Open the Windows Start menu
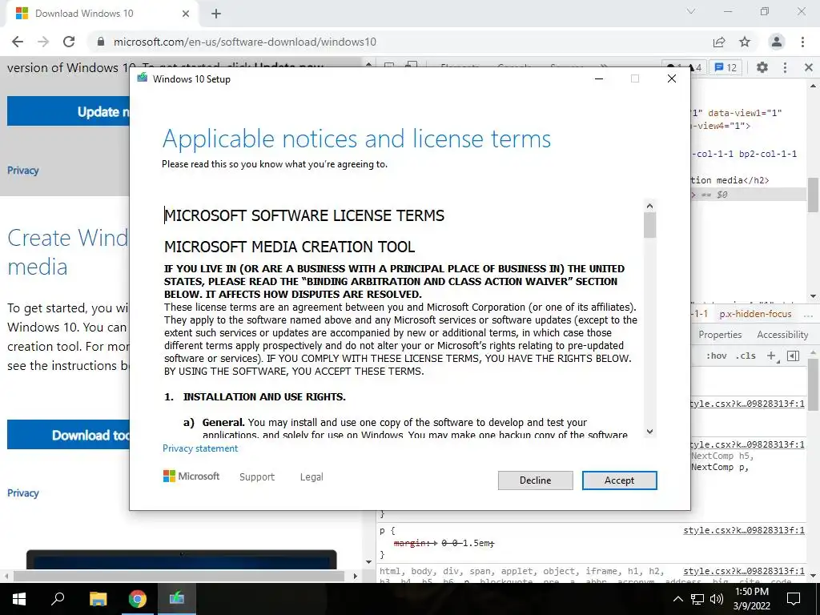This screenshot has width=820, height=615. [19, 599]
